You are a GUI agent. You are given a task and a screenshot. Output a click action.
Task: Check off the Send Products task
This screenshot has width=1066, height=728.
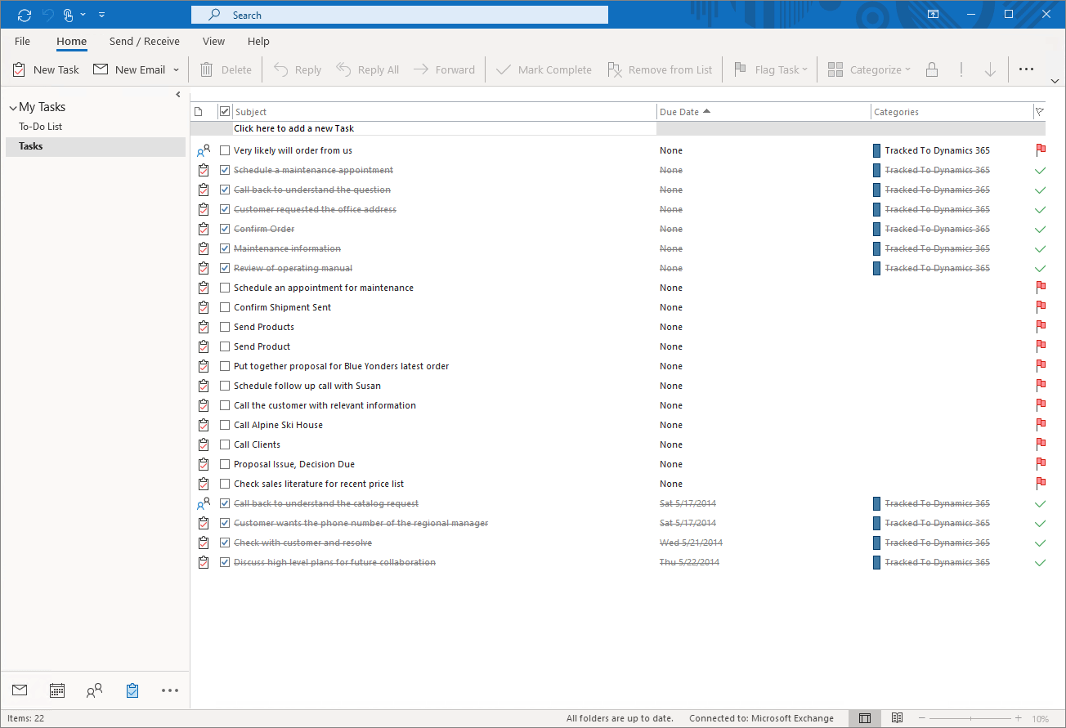225,326
